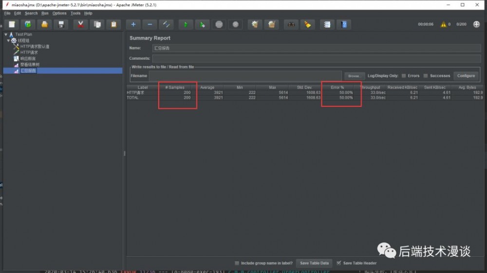
Task: Click the remote engine globe icon
Action: [476, 24]
